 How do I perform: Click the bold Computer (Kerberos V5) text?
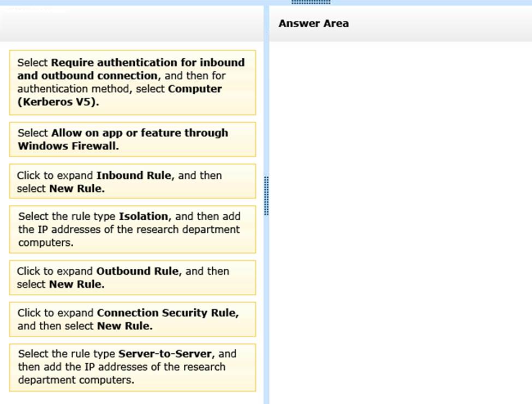pyautogui.click(x=120, y=95)
